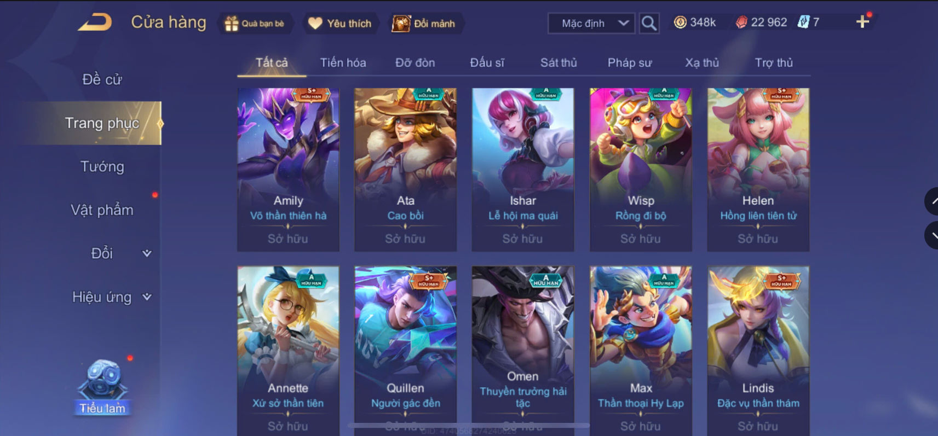Go back using the return arrow icon
938x436 pixels.
click(x=95, y=22)
